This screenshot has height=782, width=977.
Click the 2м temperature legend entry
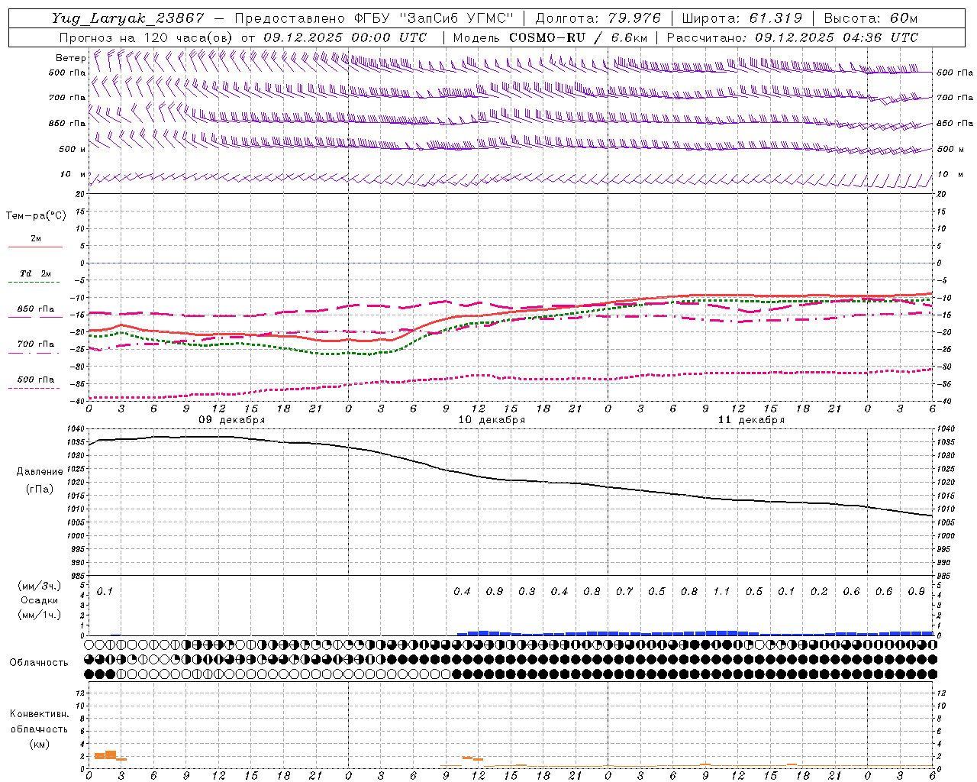click(x=36, y=238)
